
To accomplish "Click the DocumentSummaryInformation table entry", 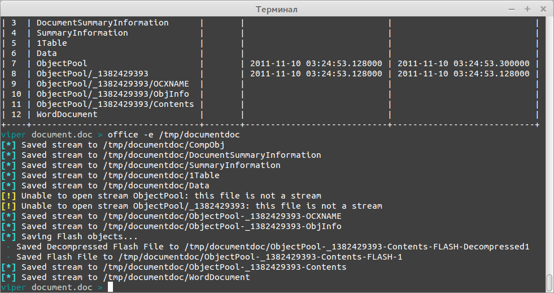I will (x=102, y=23).
